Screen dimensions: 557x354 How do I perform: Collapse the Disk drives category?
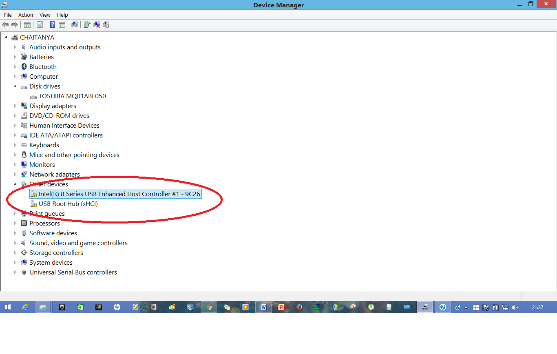tap(15, 86)
